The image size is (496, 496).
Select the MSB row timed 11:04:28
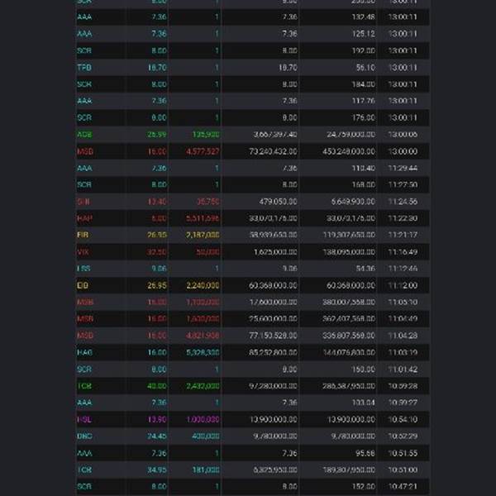point(253,336)
